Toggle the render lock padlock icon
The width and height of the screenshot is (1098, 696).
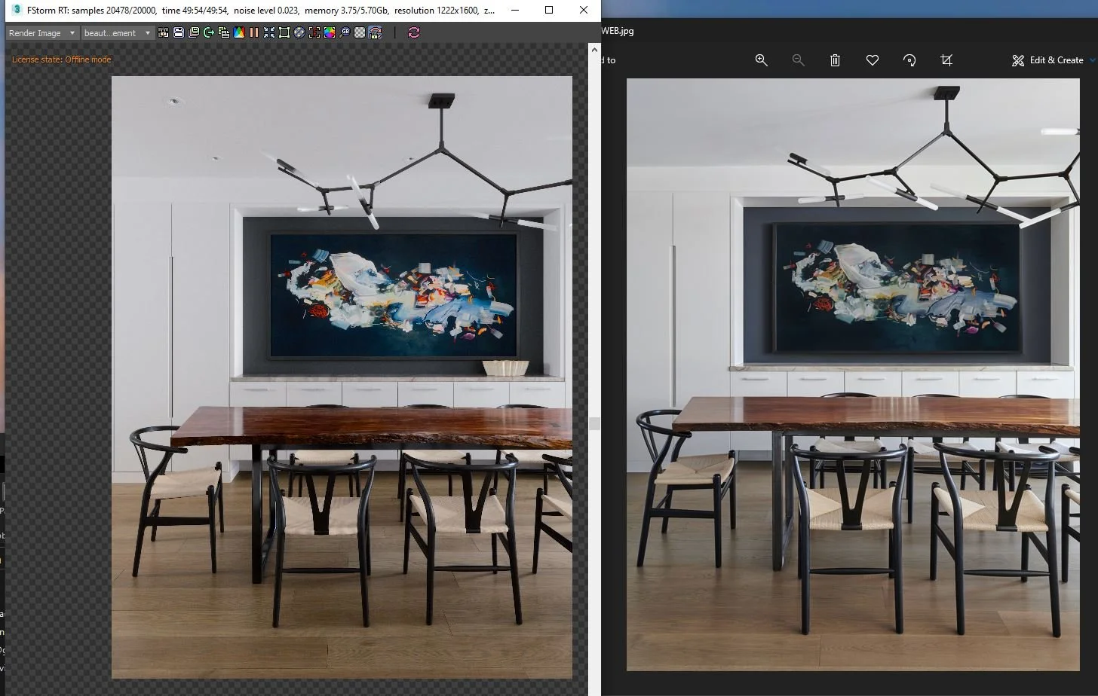click(x=376, y=32)
